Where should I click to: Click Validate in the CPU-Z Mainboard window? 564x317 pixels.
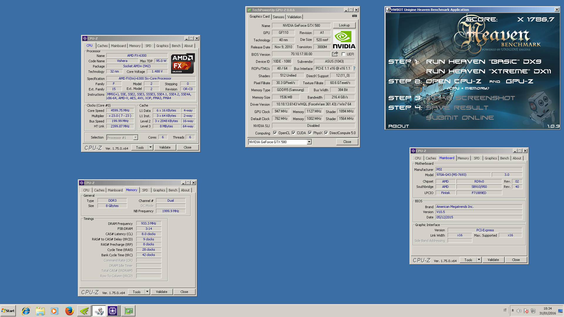click(x=493, y=260)
